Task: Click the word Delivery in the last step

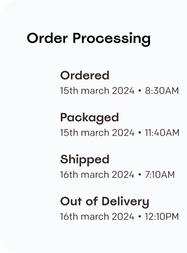Action: click(x=126, y=202)
